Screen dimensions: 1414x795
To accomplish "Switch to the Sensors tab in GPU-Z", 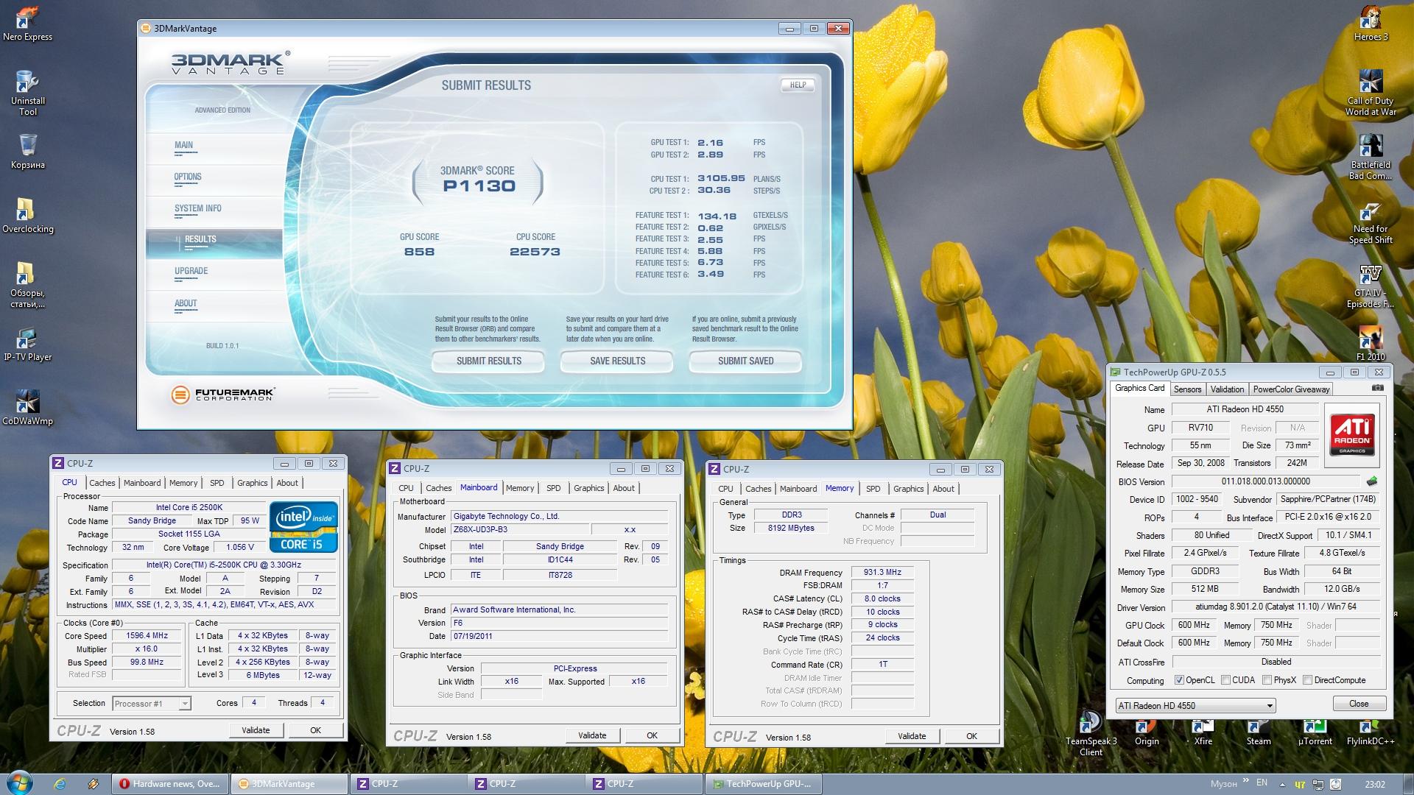I will [x=1187, y=389].
